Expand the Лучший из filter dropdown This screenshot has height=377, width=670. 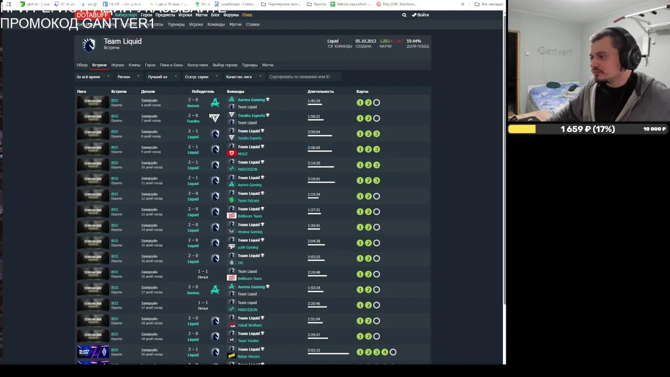point(162,77)
